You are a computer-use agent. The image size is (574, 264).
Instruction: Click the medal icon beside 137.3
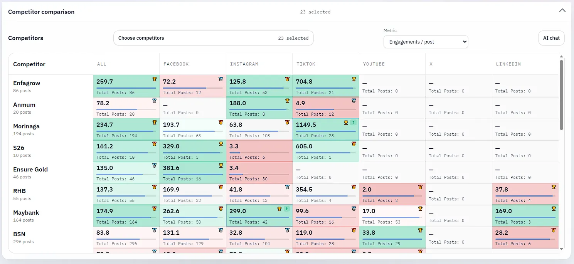(154, 187)
